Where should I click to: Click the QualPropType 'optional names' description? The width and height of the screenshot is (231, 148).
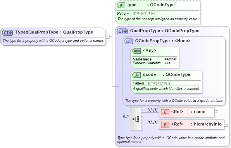coord(171,140)
